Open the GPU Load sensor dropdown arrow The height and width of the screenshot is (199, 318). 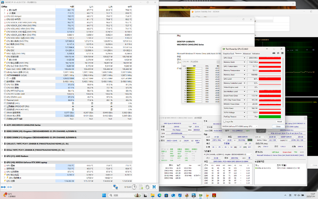[x=245, y=79]
